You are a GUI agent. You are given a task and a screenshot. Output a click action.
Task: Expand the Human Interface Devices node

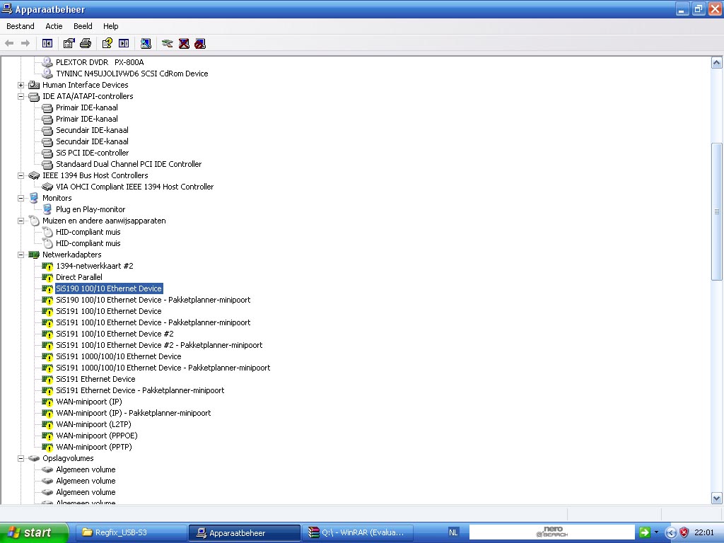(x=21, y=85)
